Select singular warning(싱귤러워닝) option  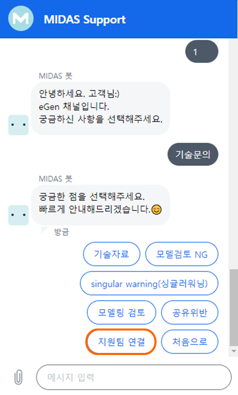click(149, 284)
